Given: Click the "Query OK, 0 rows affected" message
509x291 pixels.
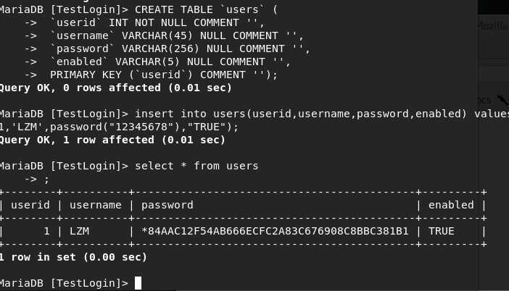Looking at the screenshot, I should tap(115, 88).
